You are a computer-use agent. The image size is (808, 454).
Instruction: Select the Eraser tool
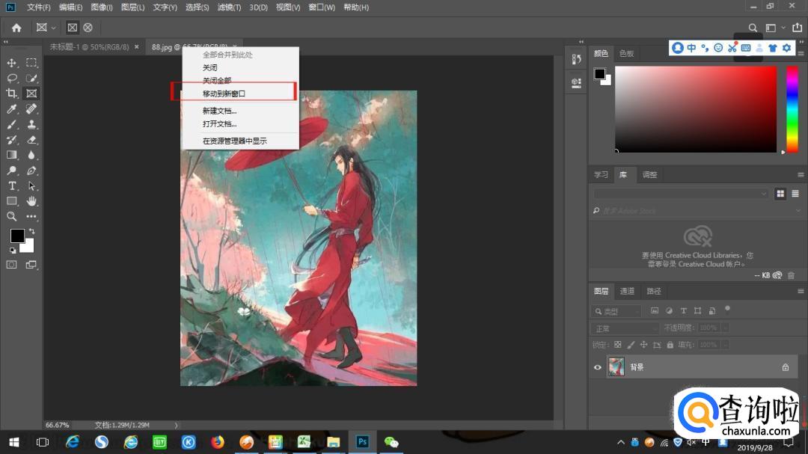(31, 140)
